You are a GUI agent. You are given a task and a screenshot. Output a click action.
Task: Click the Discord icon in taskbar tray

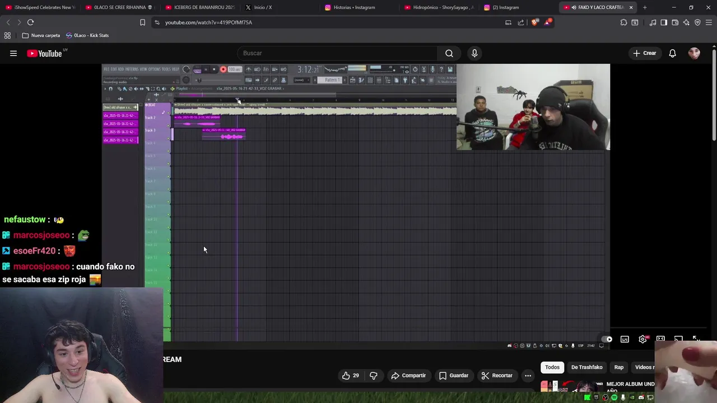(641, 397)
